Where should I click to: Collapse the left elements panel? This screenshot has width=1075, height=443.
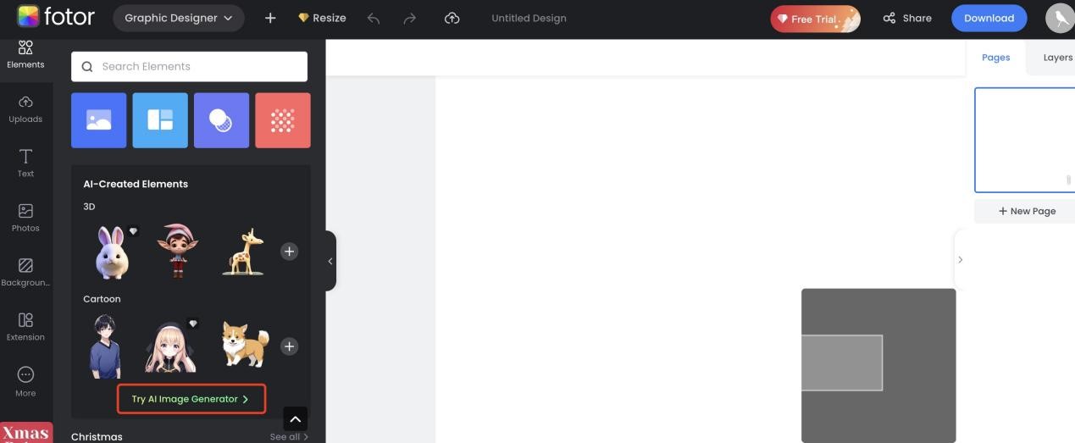tap(330, 261)
